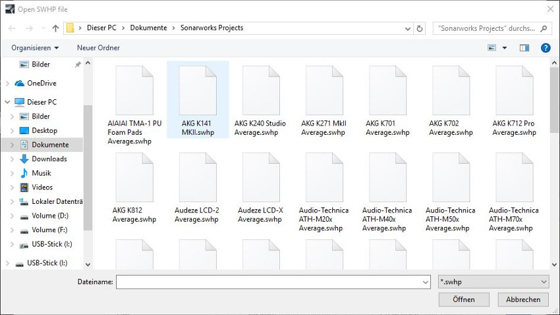This screenshot has height=315, width=560.
Task: Select Volume (D:) drive
Action: 50,216
